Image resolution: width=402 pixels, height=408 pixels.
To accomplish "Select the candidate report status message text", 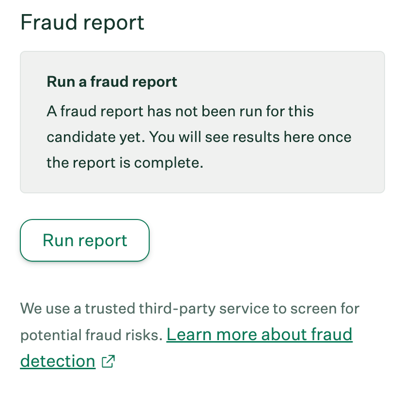I will click(x=199, y=137).
